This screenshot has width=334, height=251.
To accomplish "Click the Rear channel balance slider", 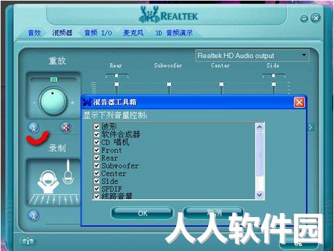I will click(x=116, y=76).
